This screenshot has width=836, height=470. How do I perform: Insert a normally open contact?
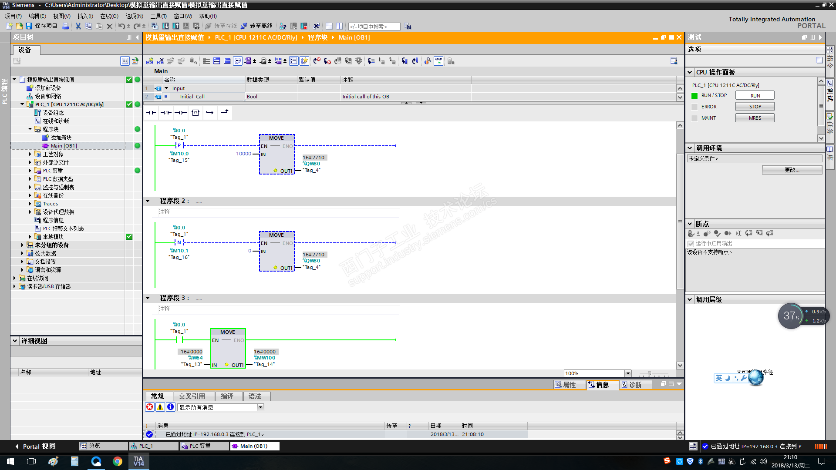point(151,113)
